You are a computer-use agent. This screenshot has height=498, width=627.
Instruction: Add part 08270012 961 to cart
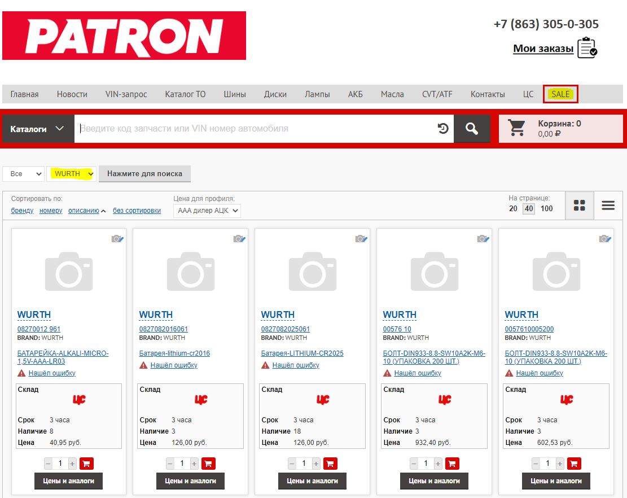tap(86, 464)
